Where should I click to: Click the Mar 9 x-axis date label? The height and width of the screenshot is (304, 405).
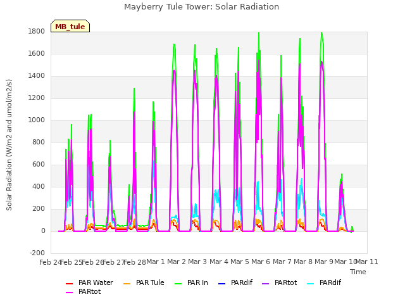[324, 262]
